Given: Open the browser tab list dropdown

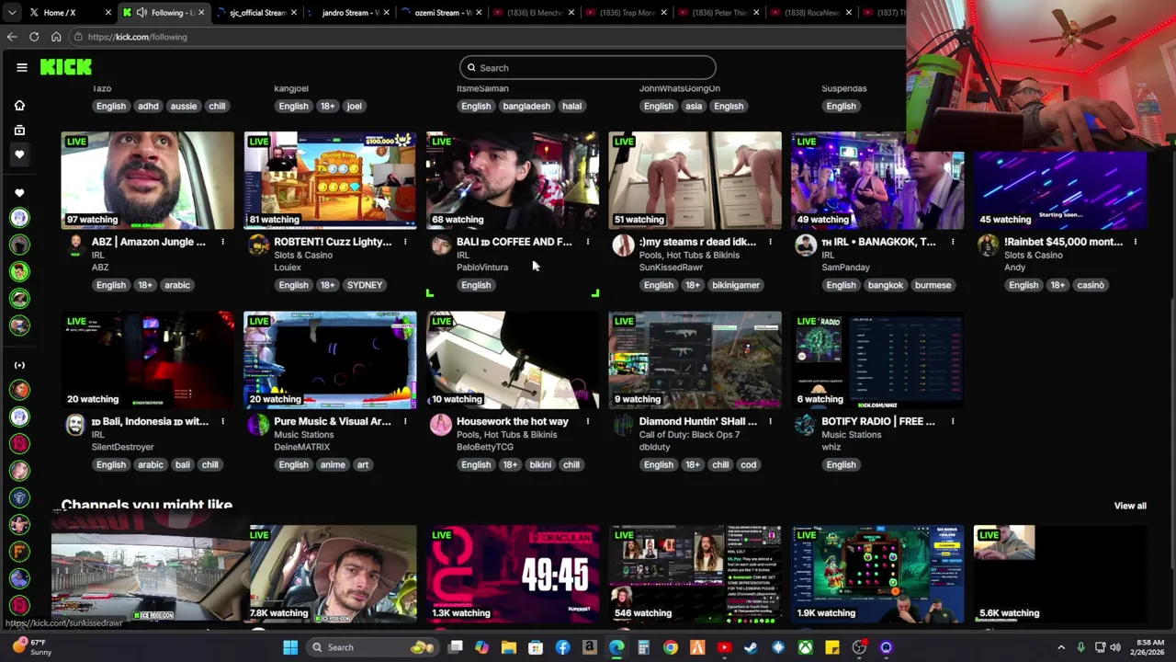Looking at the screenshot, I should pos(12,12).
